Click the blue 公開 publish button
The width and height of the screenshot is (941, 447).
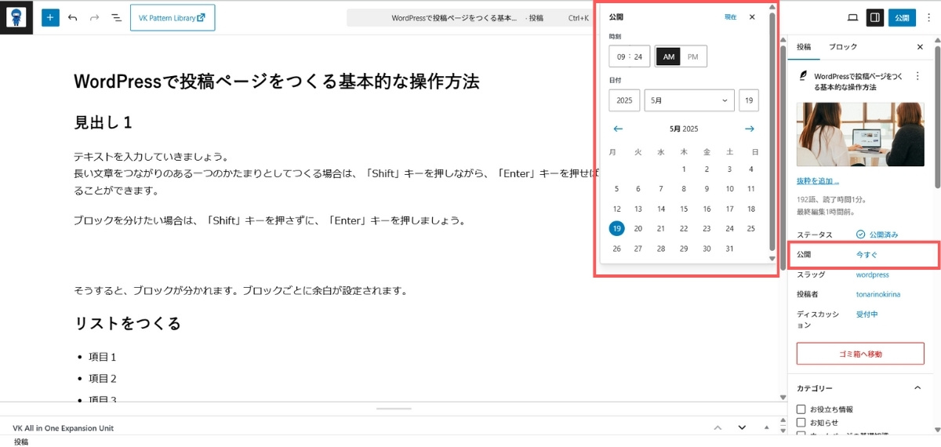903,17
